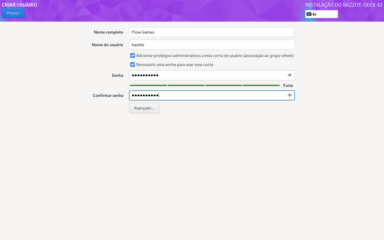Disable the password required checkbox
The height and width of the screenshot is (240, 384).
133,64
